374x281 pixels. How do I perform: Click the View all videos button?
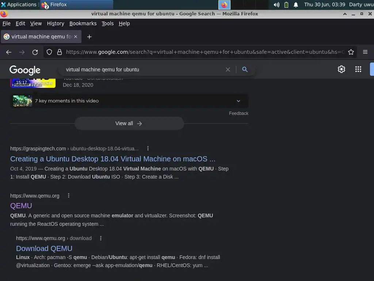pos(129,123)
